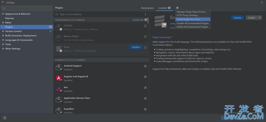This screenshot has width=266, height=122.
Task: Choose Manage Plugin Repositories menu item
Action: pos(193,12)
